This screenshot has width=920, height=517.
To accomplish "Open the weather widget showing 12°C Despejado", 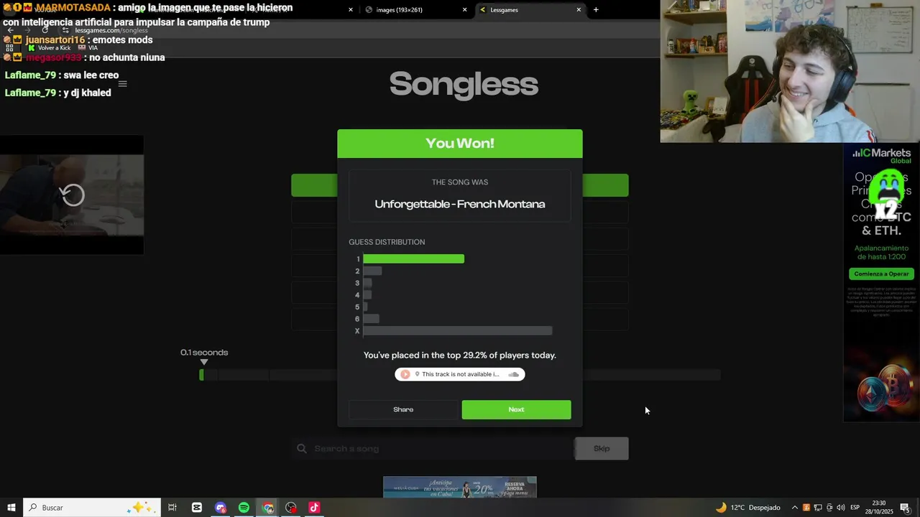I will 747,508.
